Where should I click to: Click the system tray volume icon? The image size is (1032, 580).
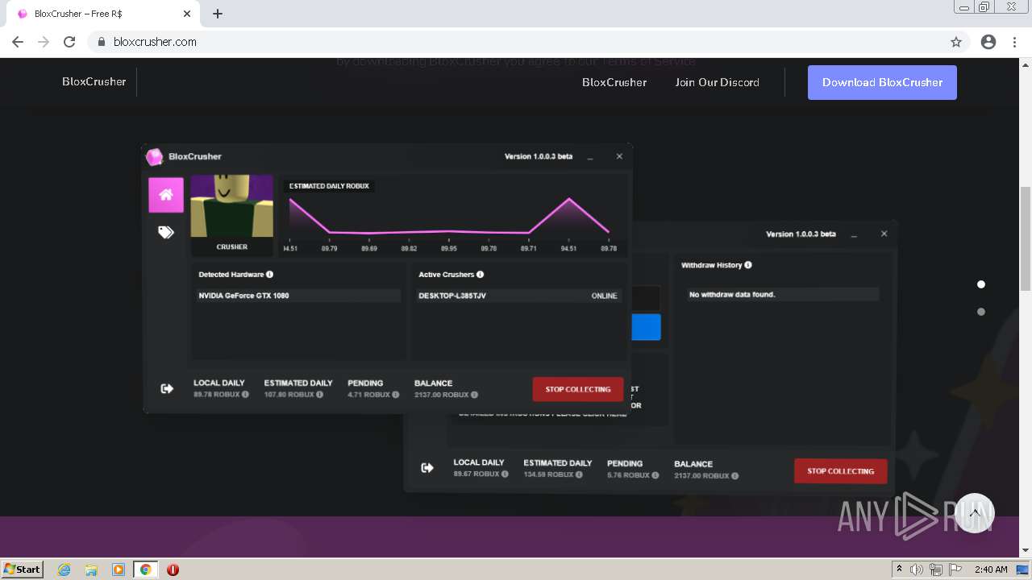(x=917, y=570)
